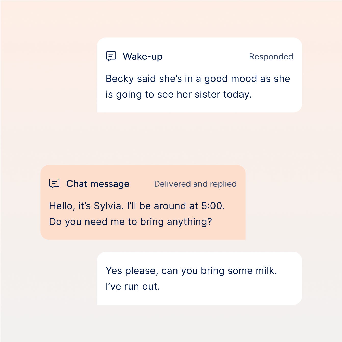This screenshot has height=342, width=342.
Task: Click the line starting "Becky said she's"
Action: (198, 79)
